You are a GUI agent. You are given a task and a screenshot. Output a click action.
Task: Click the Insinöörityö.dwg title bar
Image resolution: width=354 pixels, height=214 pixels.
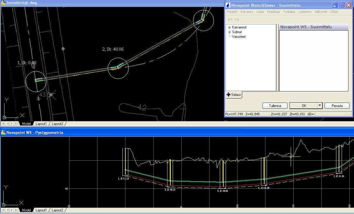(112, 3)
